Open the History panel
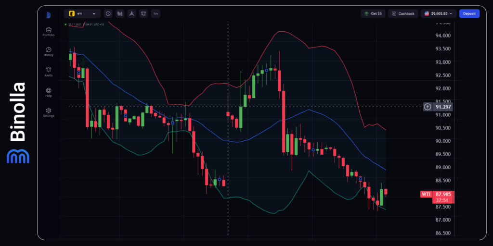 (x=49, y=52)
